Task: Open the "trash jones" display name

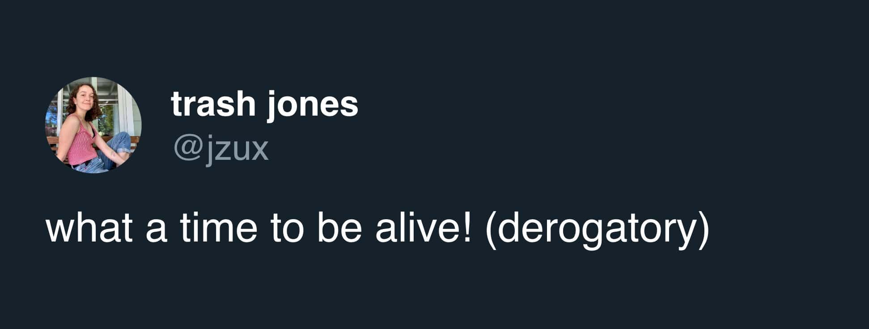Action: coord(264,104)
